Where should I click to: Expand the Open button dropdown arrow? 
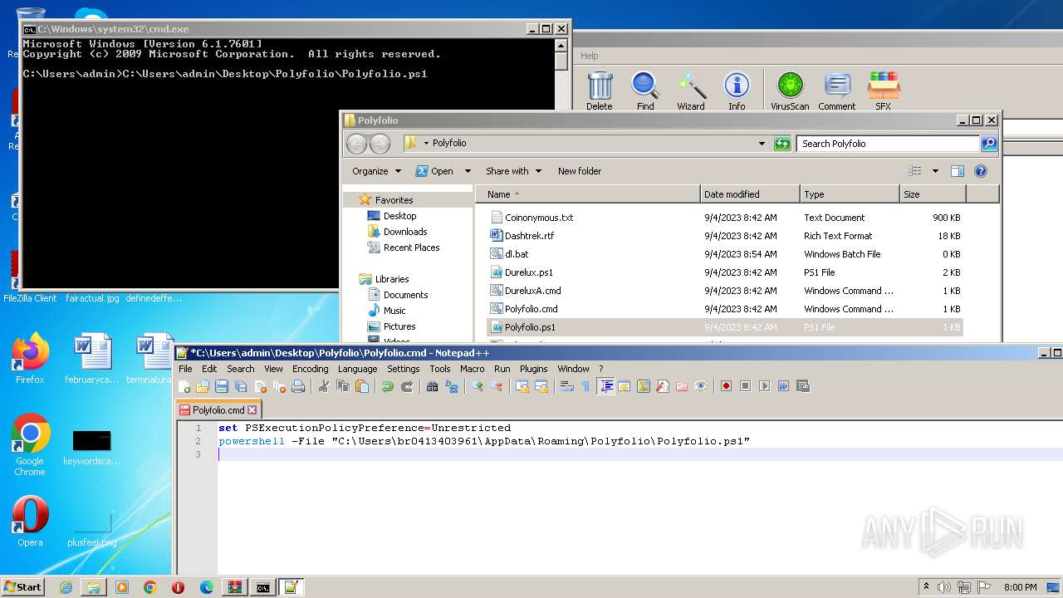tap(468, 171)
